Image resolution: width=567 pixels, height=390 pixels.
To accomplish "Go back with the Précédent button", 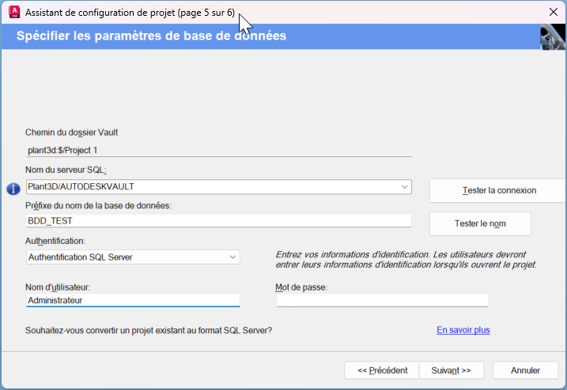I will pos(382,370).
